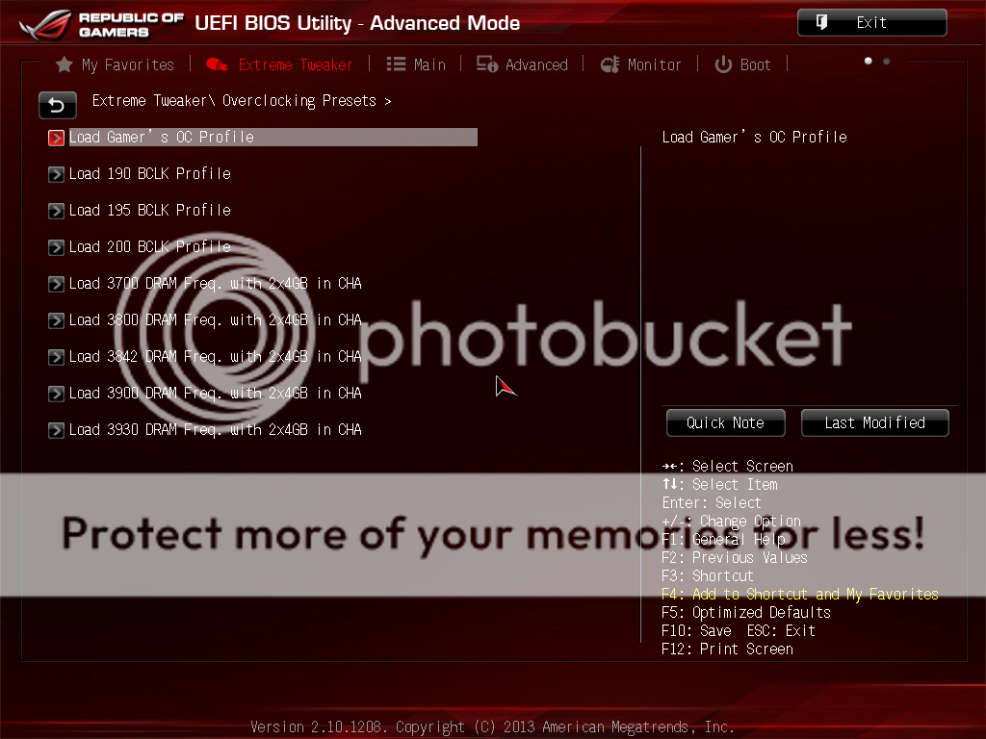Viewport: 986px width, 739px height.
Task: Click the power icon next to Boot
Action: tap(723, 64)
